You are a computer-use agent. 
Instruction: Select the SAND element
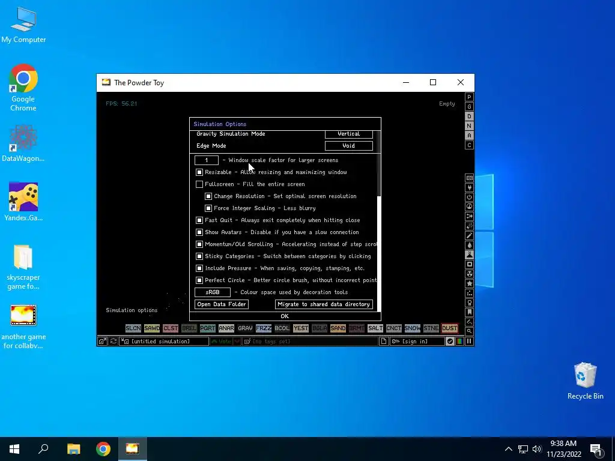click(338, 328)
